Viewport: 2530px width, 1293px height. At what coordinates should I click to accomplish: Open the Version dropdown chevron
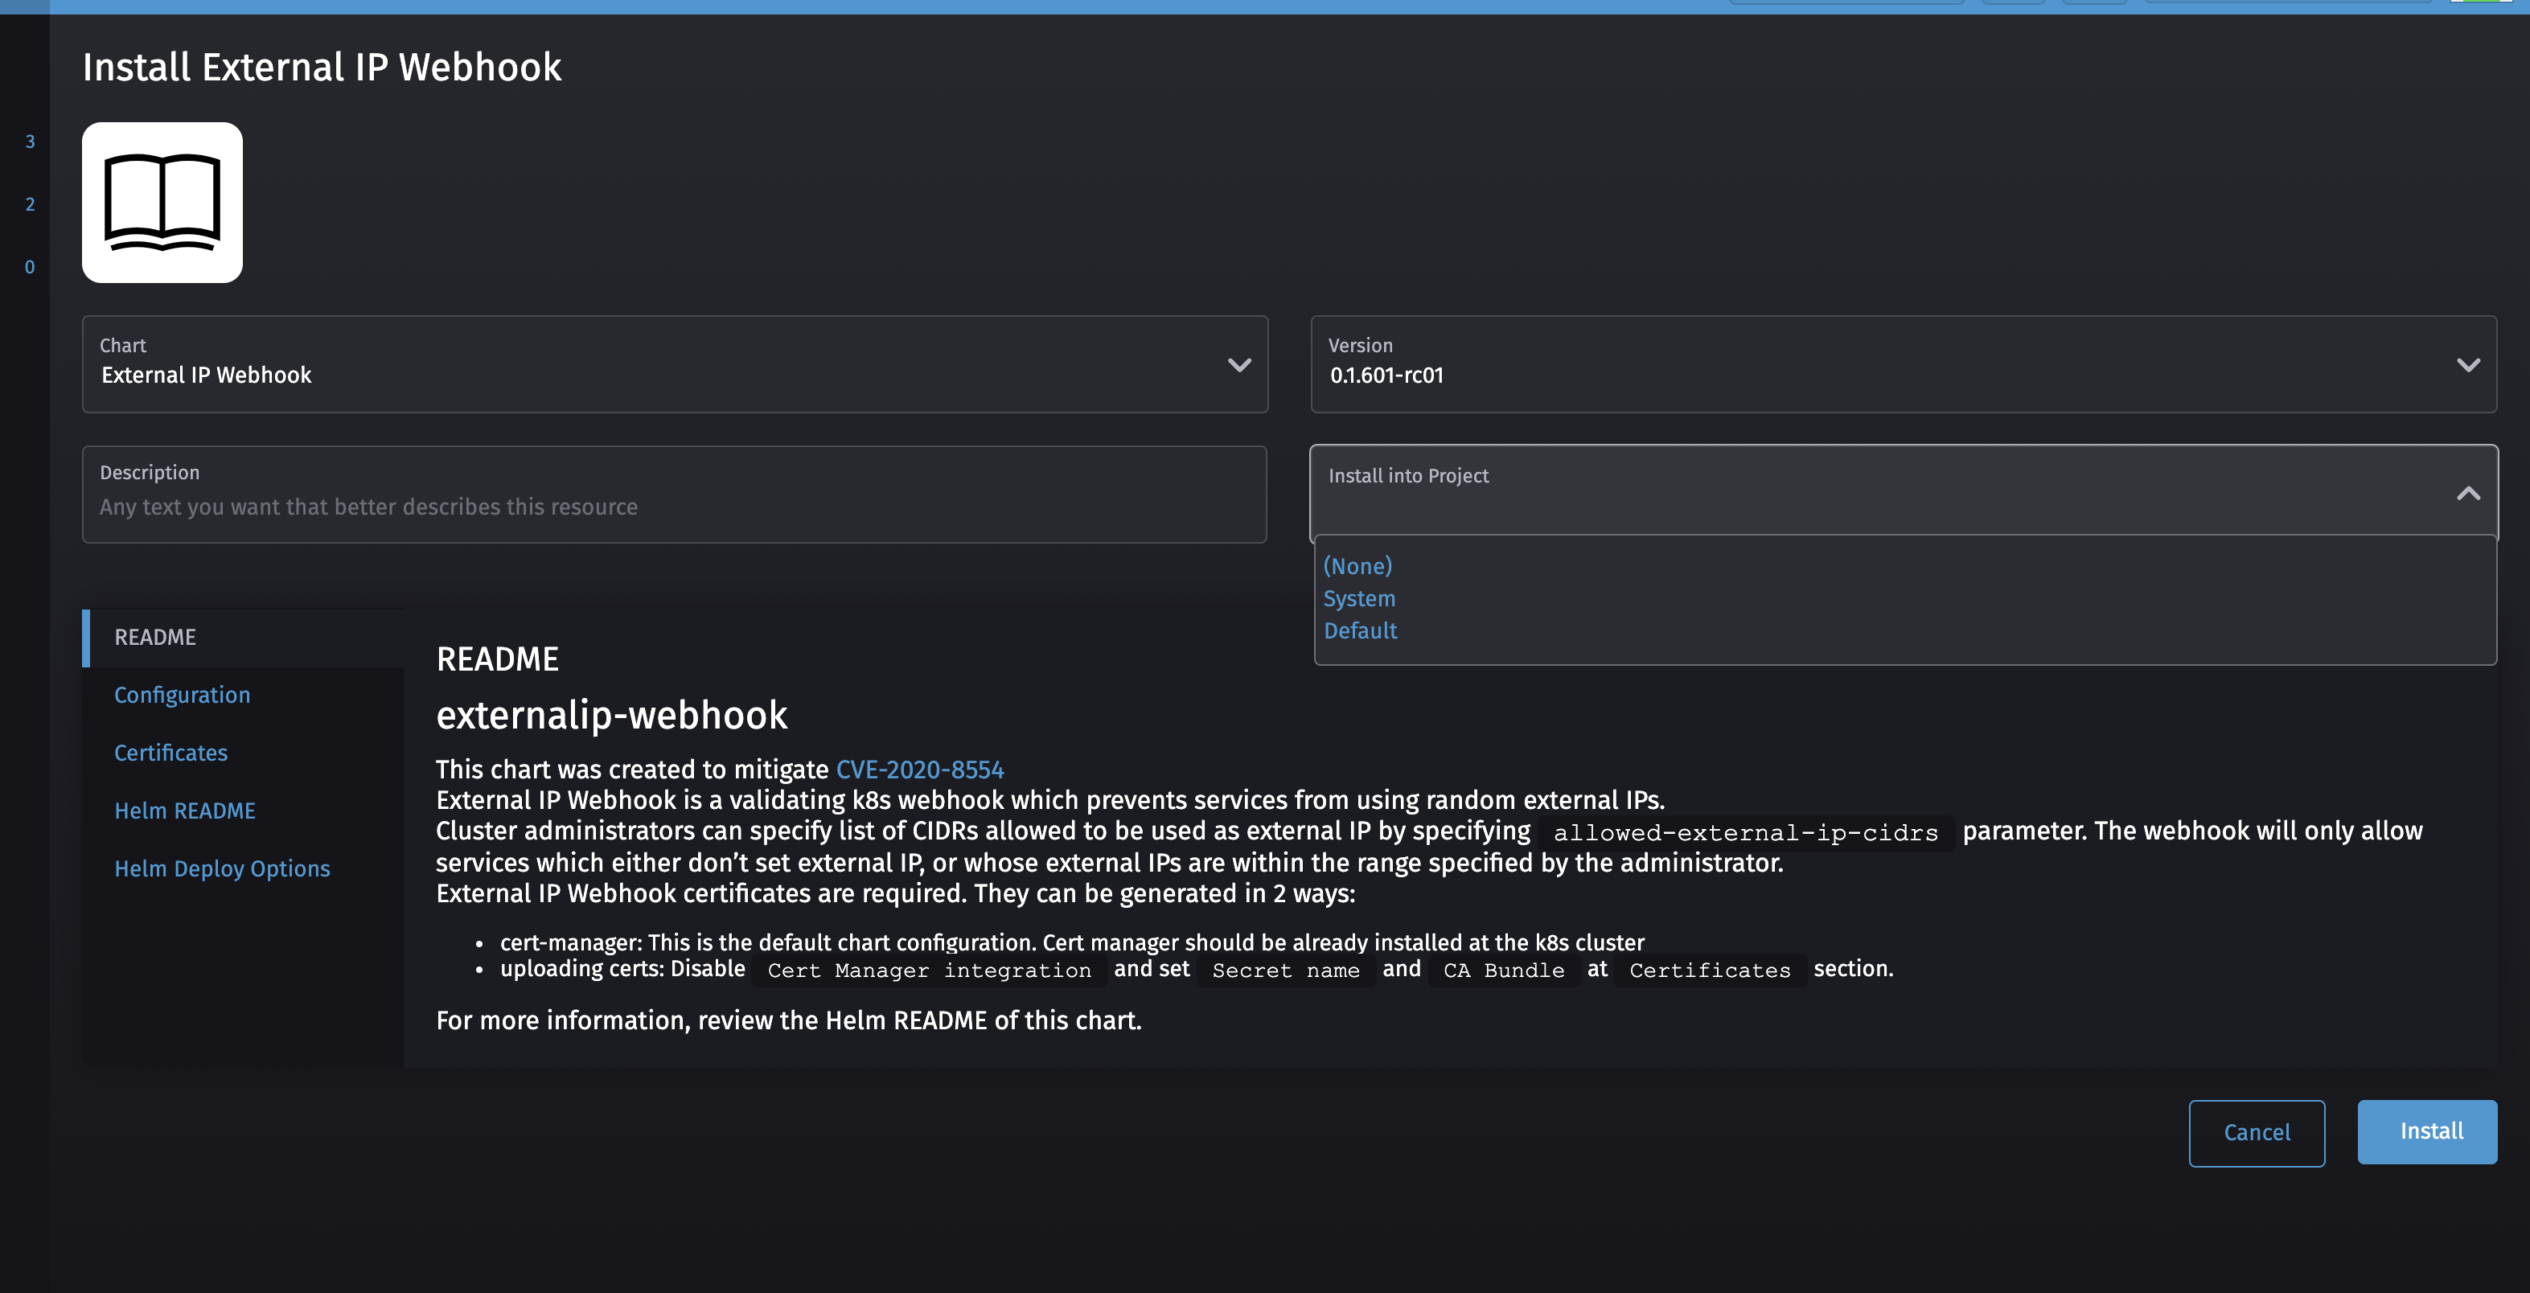(x=2468, y=365)
